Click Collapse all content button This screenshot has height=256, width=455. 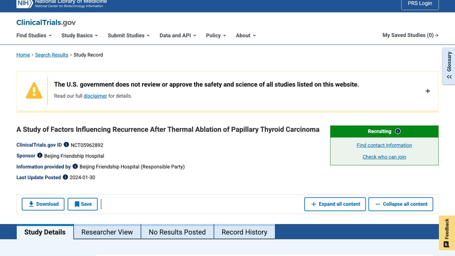[401, 204]
